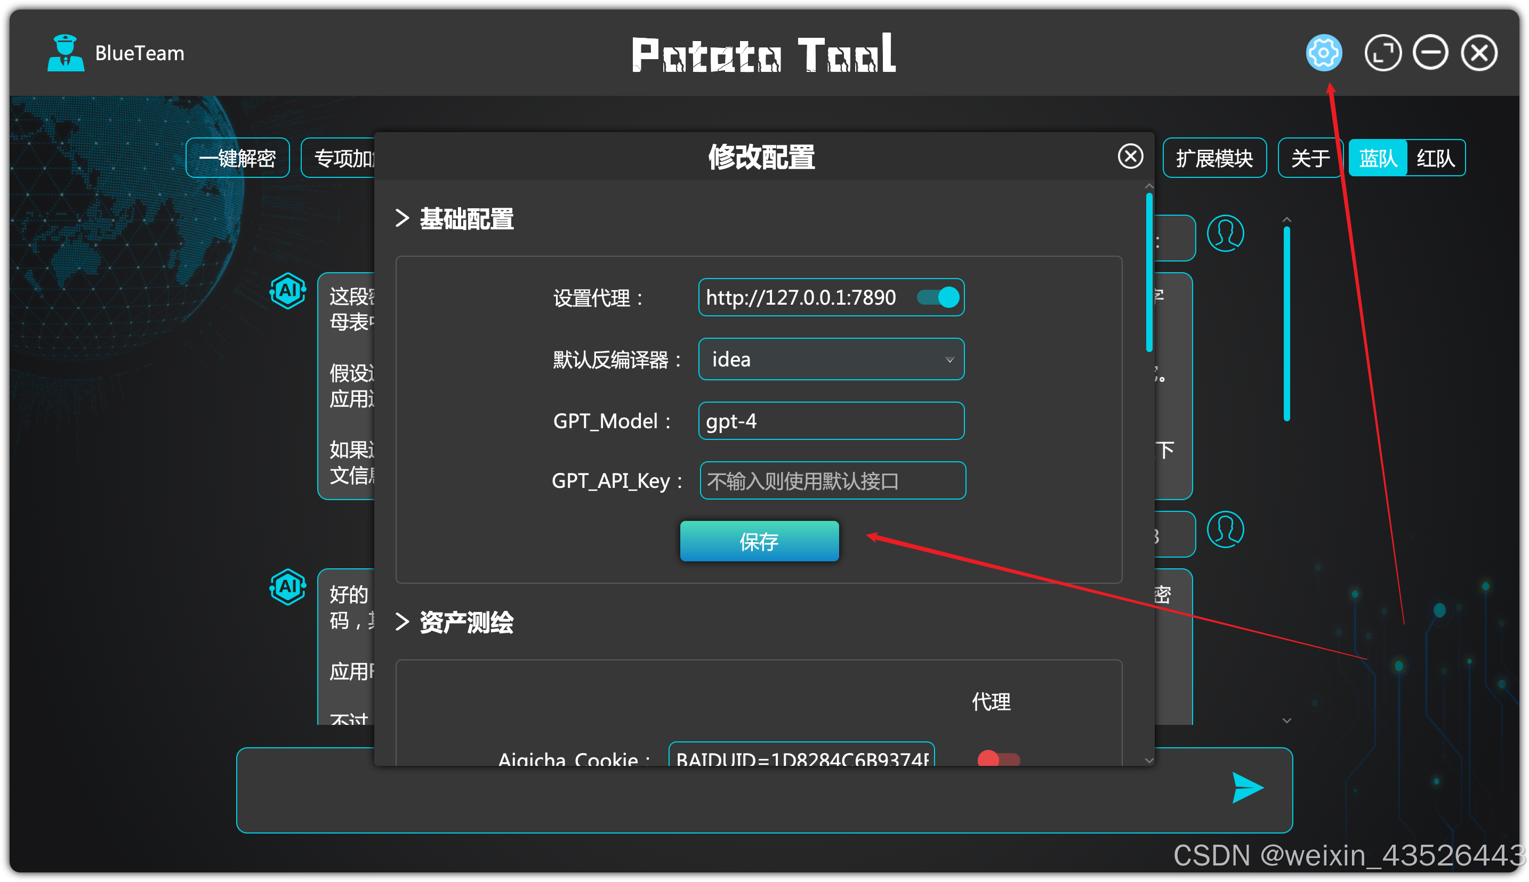Click the 关于 button
Image resolution: width=1529 pixels, height=882 pixels.
coord(1309,159)
